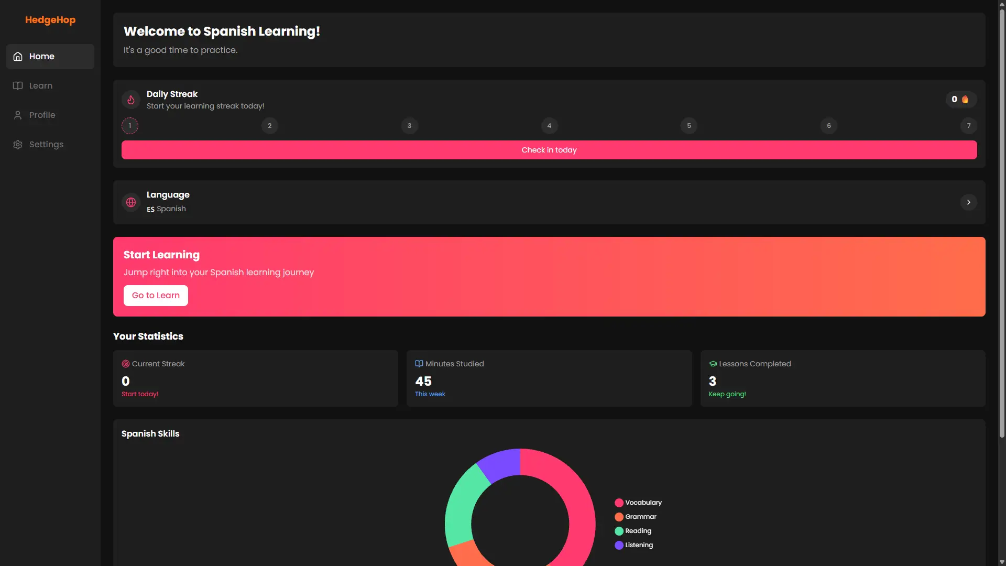
Task: Click the 45 minutes studied value
Action: pos(423,381)
